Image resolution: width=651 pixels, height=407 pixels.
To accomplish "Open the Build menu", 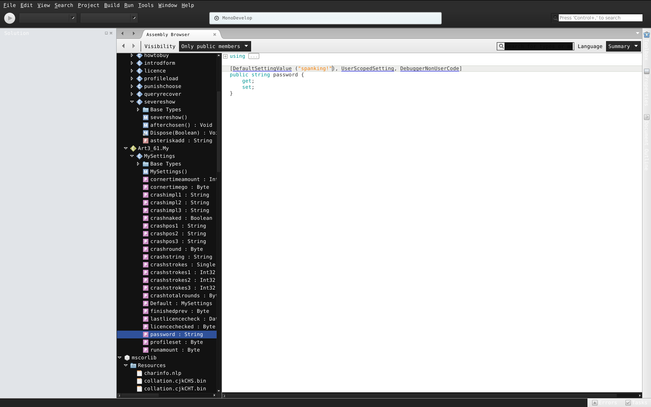I will point(112,5).
